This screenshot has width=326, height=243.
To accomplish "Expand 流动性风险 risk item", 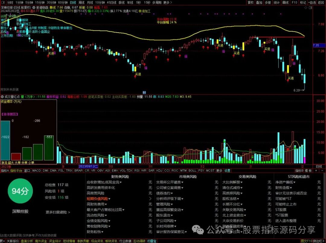I will tap(97, 215).
